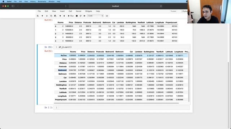Click the 1480000.0 price cell in top table

[x=69, y=26]
